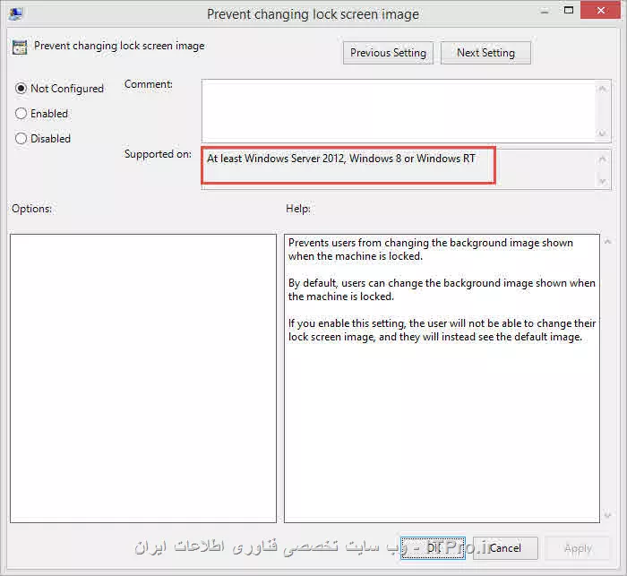This screenshot has width=627, height=576.
Task: Go to Previous Setting
Action: pos(388,53)
